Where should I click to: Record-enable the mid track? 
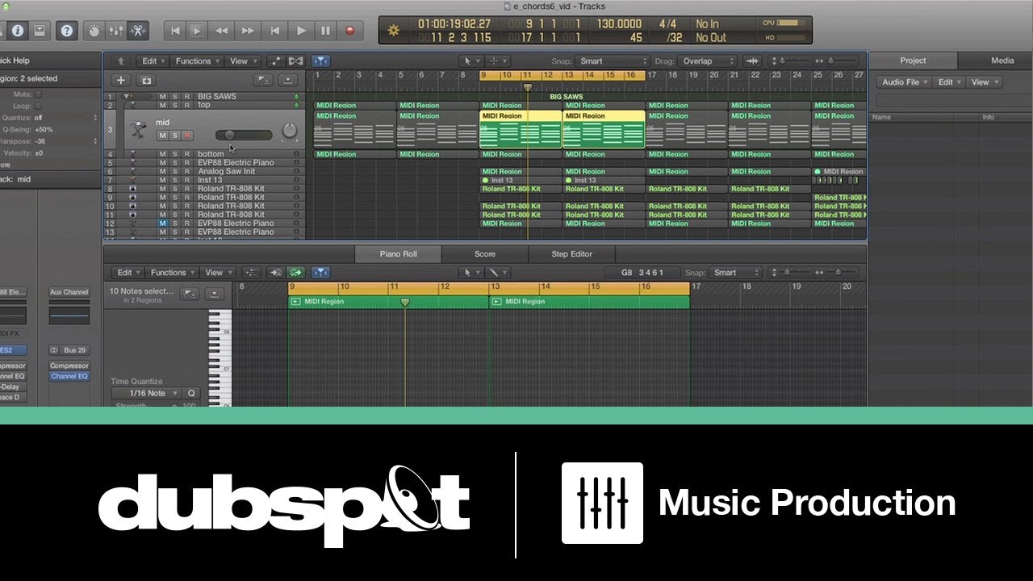point(186,135)
